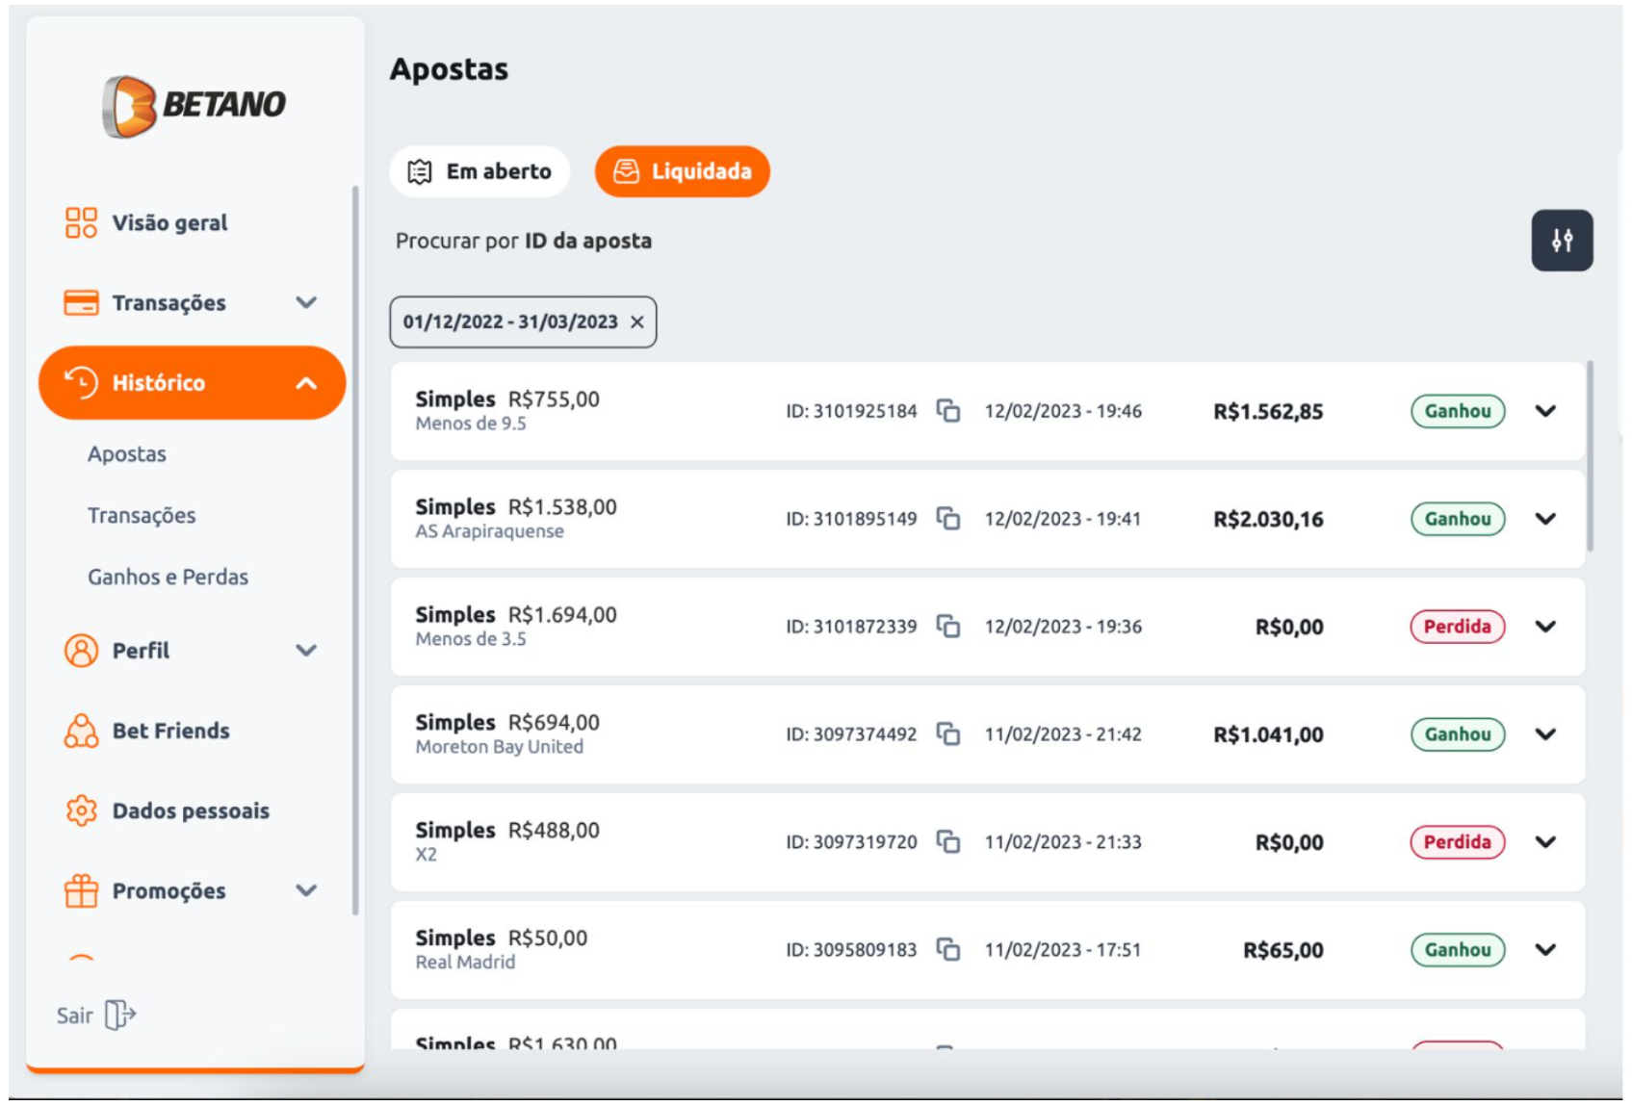Select the Liquidada tab
Screen dimensions: 1632x1106
click(x=682, y=171)
